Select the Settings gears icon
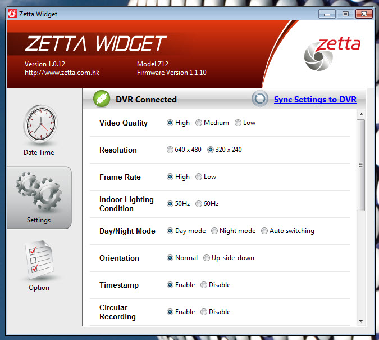This screenshot has height=340, width=379. point(39,191)
